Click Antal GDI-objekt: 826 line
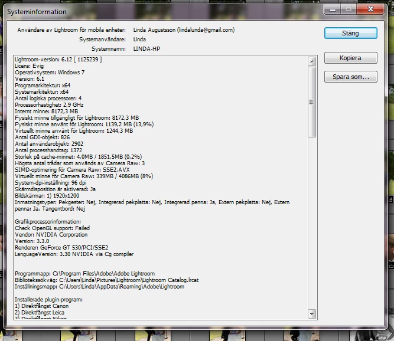 (42, 137)
